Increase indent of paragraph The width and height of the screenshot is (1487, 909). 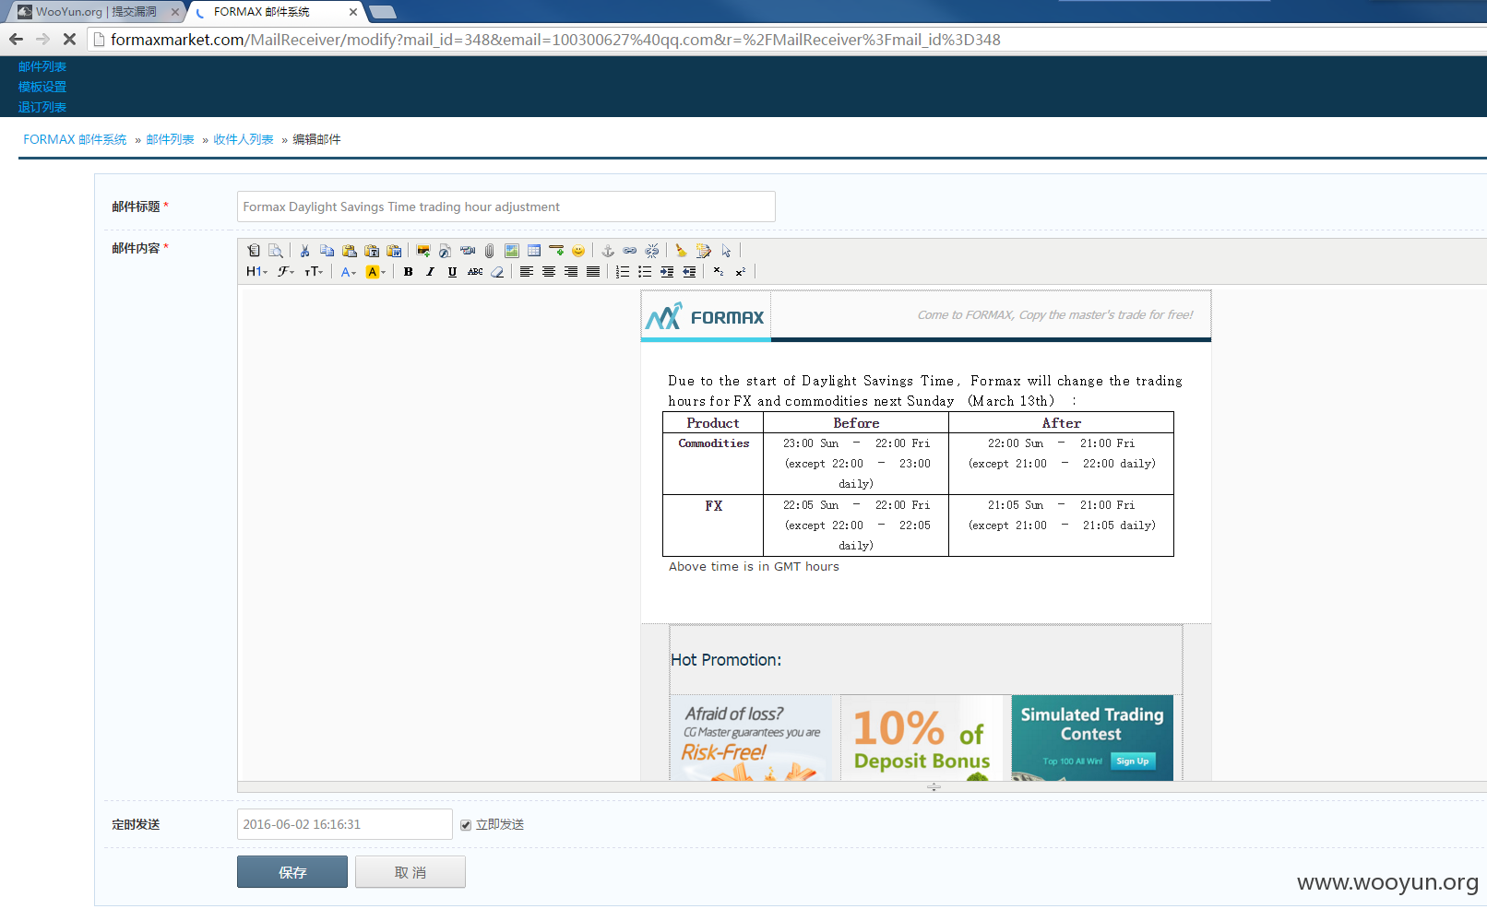pos(667,272)
